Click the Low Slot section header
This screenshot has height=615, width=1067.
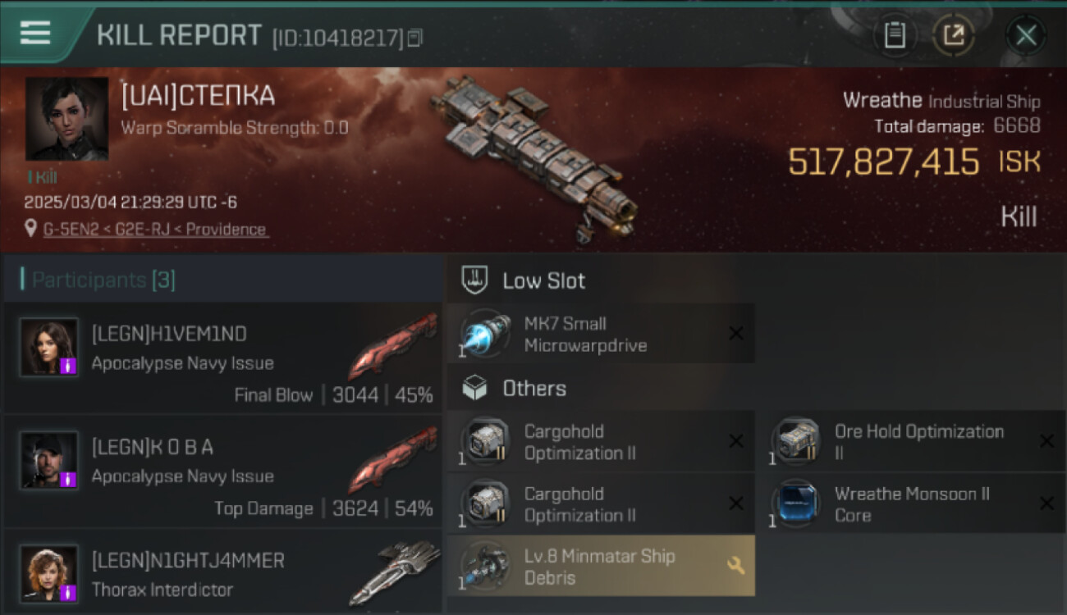[x=524, y=280]
